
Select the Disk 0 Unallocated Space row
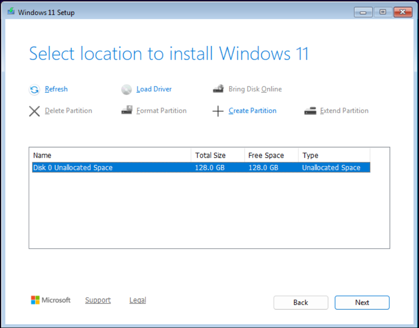coord(201,168)
